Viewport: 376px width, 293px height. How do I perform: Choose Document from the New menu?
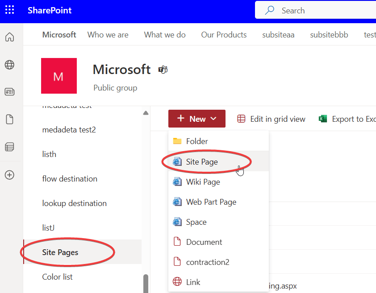(x=218, y=242)
